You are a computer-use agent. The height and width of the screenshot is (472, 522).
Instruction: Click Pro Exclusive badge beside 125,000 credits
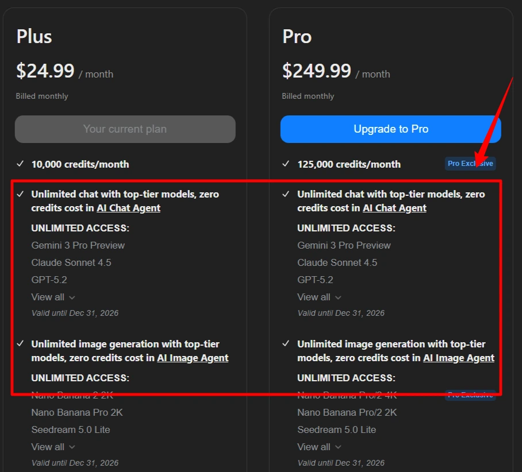coord(470,164)
